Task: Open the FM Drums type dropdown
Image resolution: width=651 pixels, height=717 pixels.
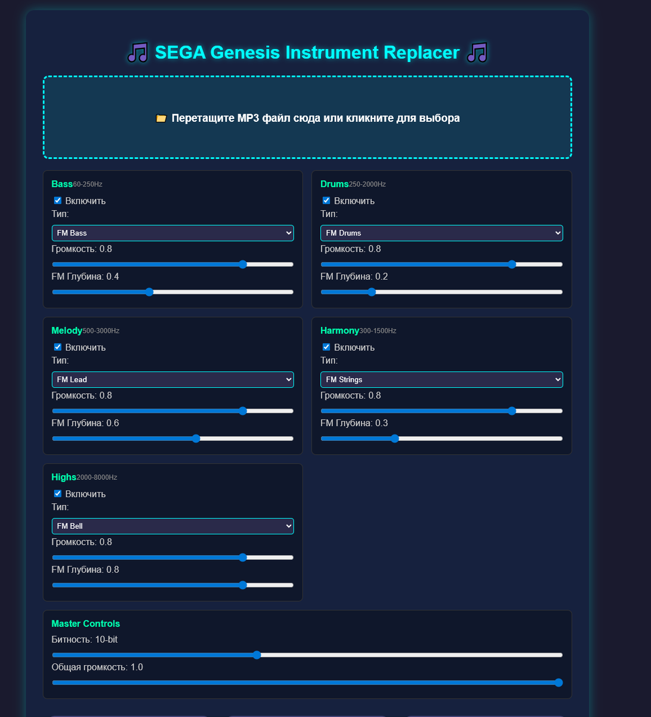Action: tap(442, 233)
